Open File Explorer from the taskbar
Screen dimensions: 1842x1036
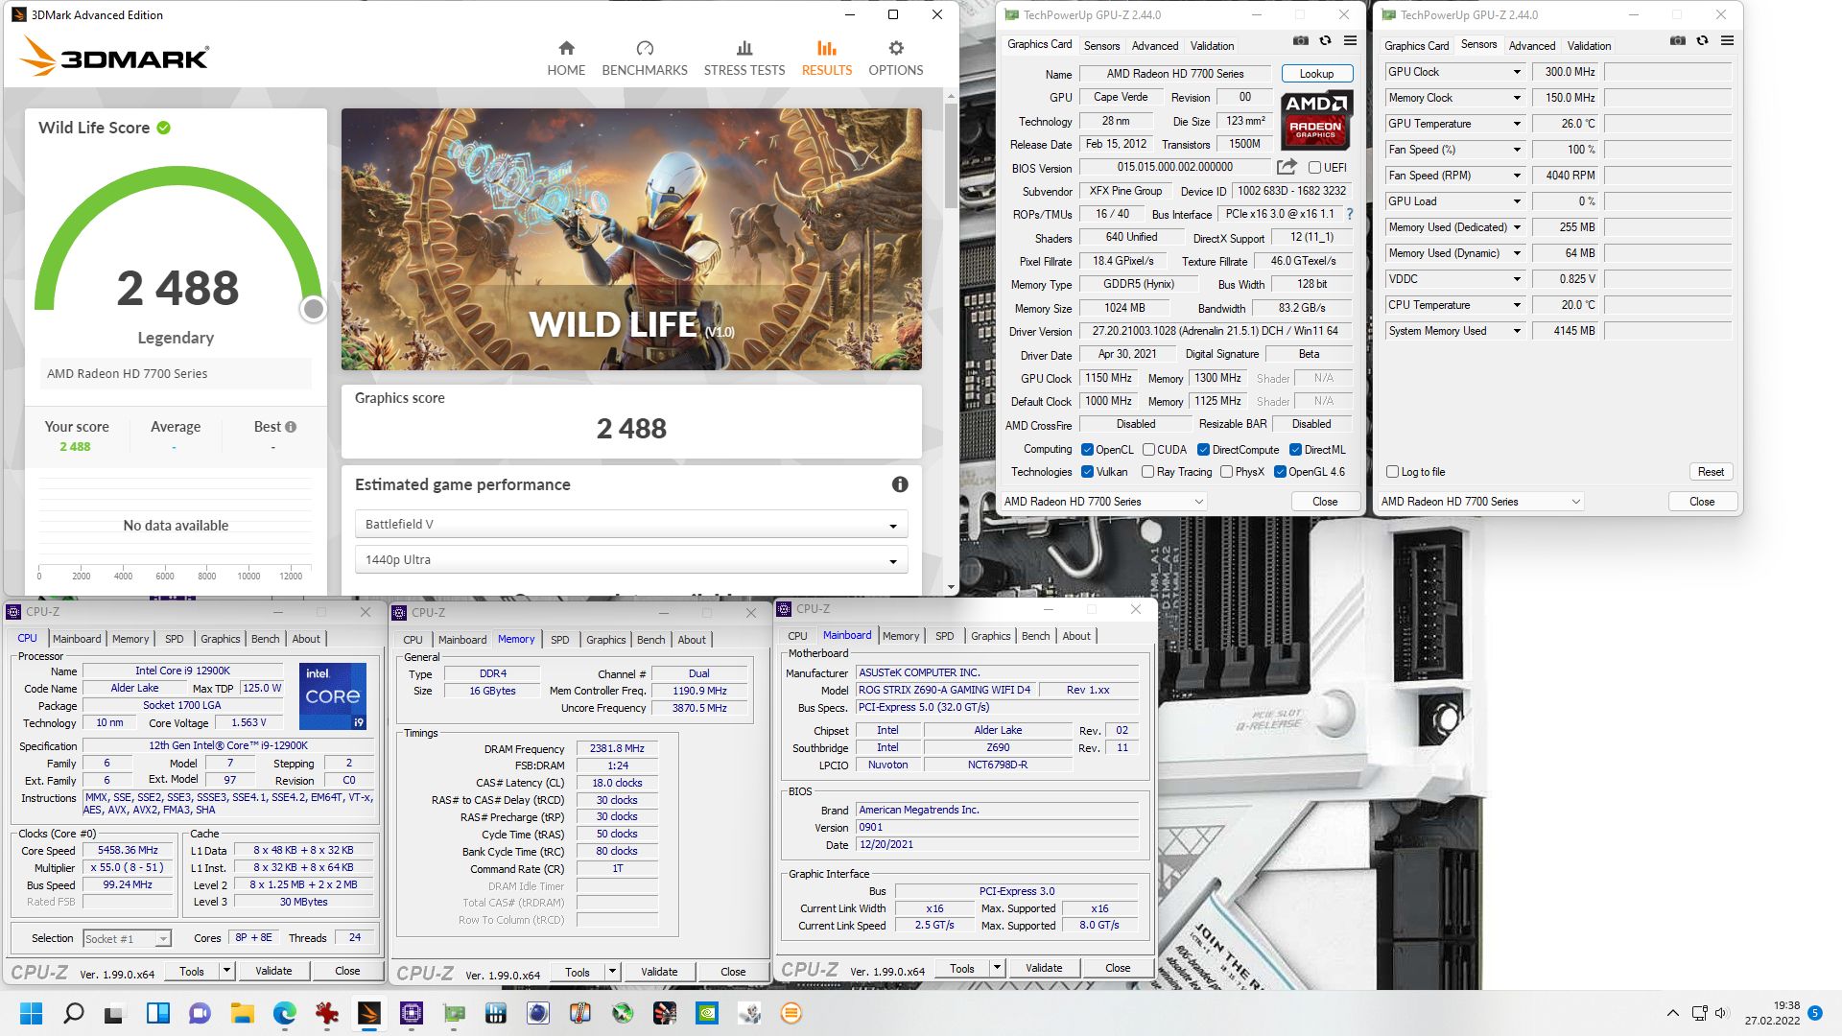[242, 1013]
